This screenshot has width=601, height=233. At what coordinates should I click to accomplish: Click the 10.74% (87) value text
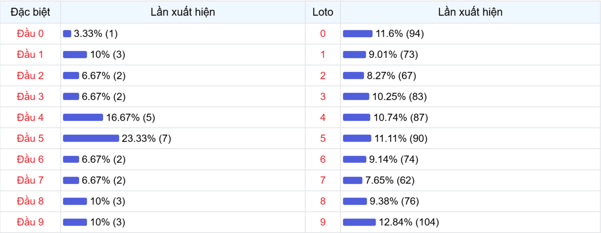(400, 117)
